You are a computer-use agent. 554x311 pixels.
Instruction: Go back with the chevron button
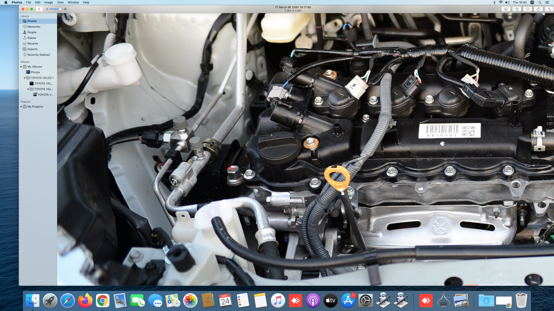[39, 9]
